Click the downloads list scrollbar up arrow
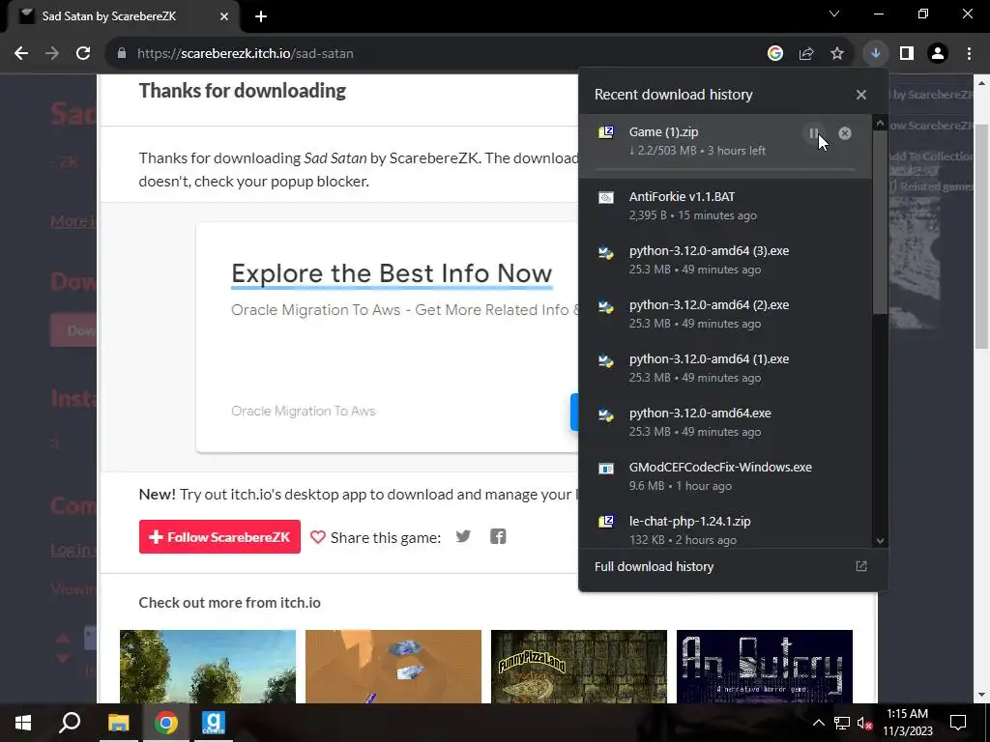Screen dimensions: 990x742 click(x=880, y=123)
